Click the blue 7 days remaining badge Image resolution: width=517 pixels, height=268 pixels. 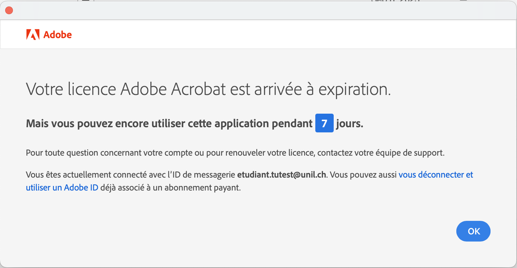click(x=324, y=123)
